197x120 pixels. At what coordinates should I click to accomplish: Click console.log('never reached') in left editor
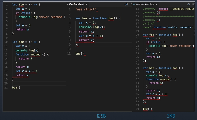pyautogui.click(x=42, y=17)
